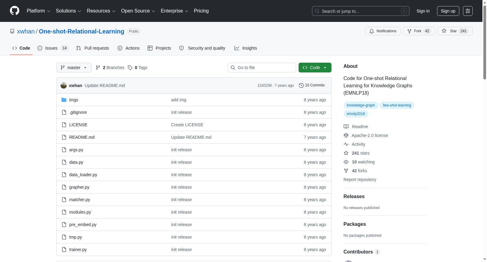Click the .gitignore file icon
The width and height of the screenshot is (487, 262).
pos(64,112)
